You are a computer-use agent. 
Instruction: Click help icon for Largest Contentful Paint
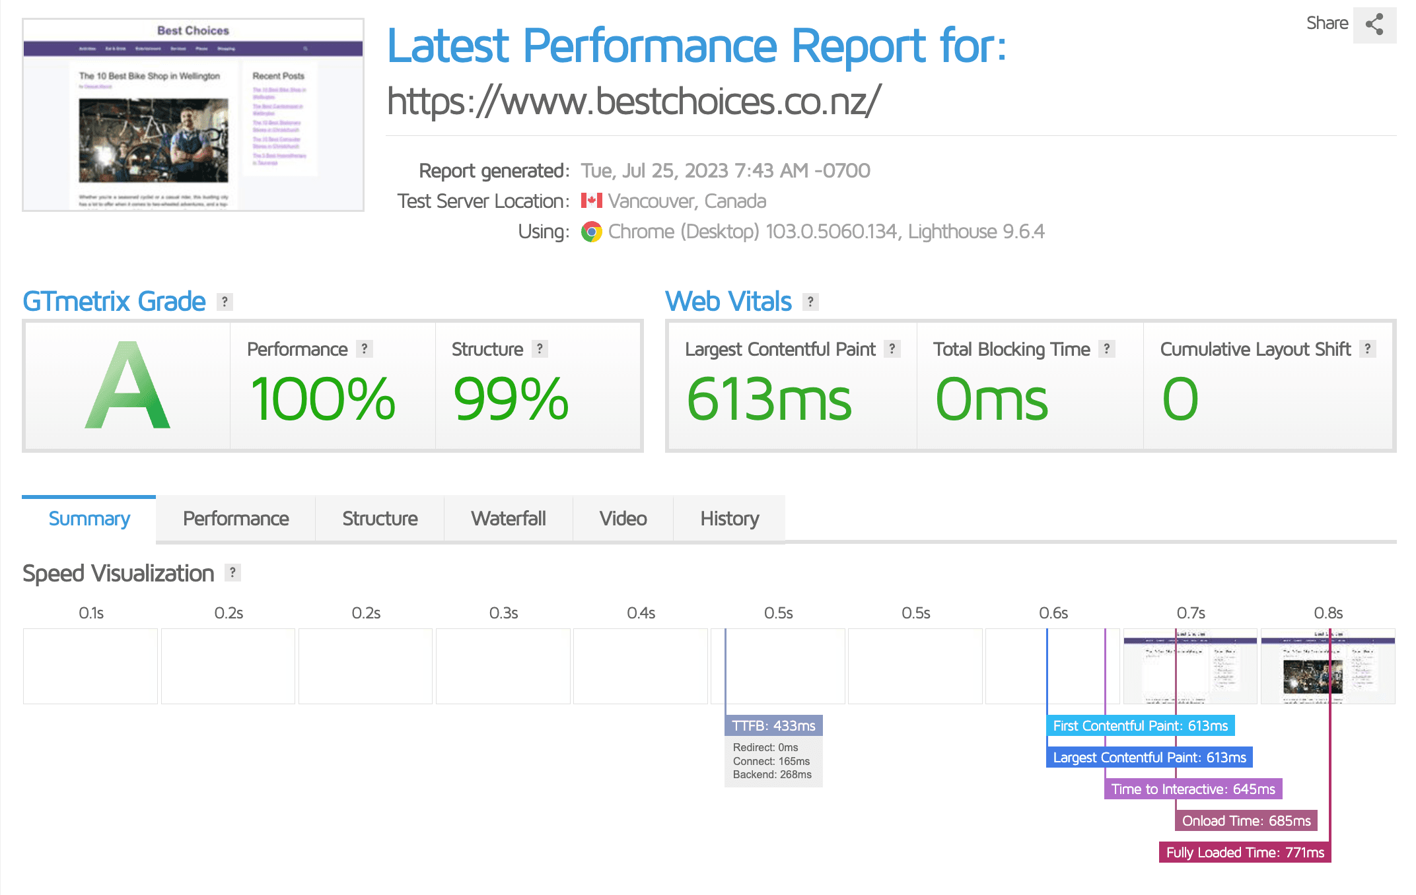pyautogui.click(x=892, y=348)
